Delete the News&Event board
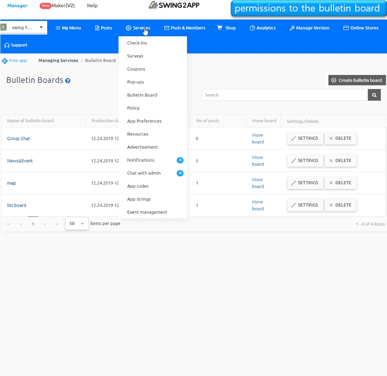387x376 pixels. 340,160
